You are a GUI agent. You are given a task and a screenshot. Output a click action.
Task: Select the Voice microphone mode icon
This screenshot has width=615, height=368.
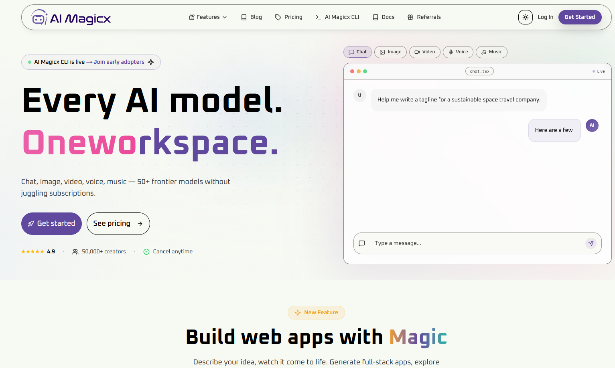[x=450, y=52]
